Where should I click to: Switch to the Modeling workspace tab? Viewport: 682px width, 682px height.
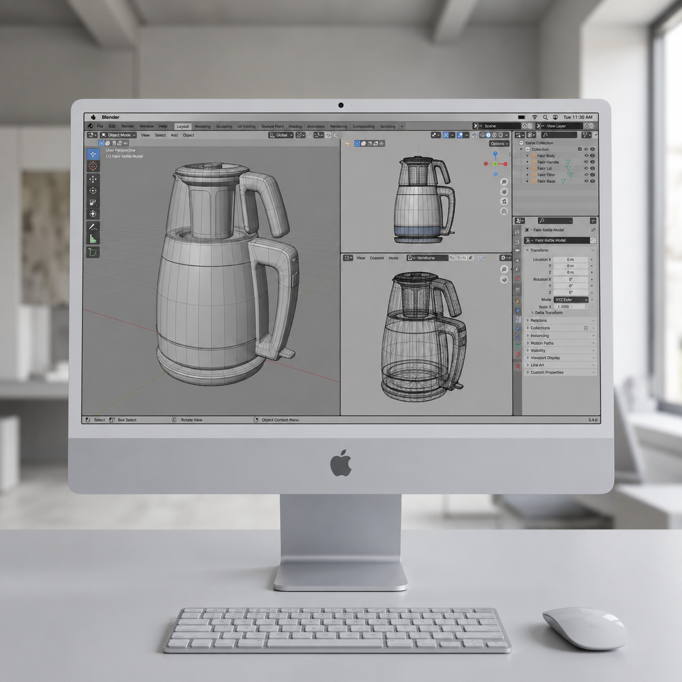pos(202,126)
